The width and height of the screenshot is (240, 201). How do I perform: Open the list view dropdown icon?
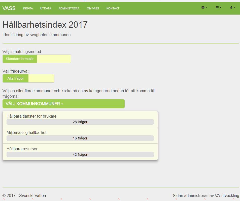(x=218, y=7)
